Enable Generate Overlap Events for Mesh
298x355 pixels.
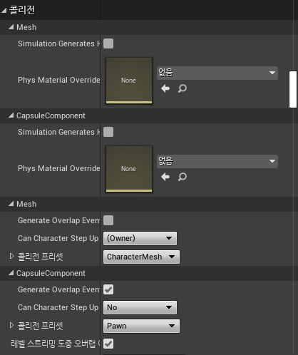(108, 220)
